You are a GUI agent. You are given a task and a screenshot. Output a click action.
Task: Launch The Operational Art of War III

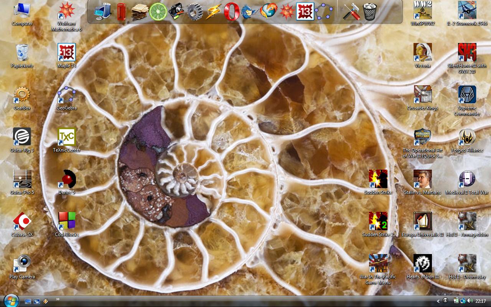pos(423,143)
